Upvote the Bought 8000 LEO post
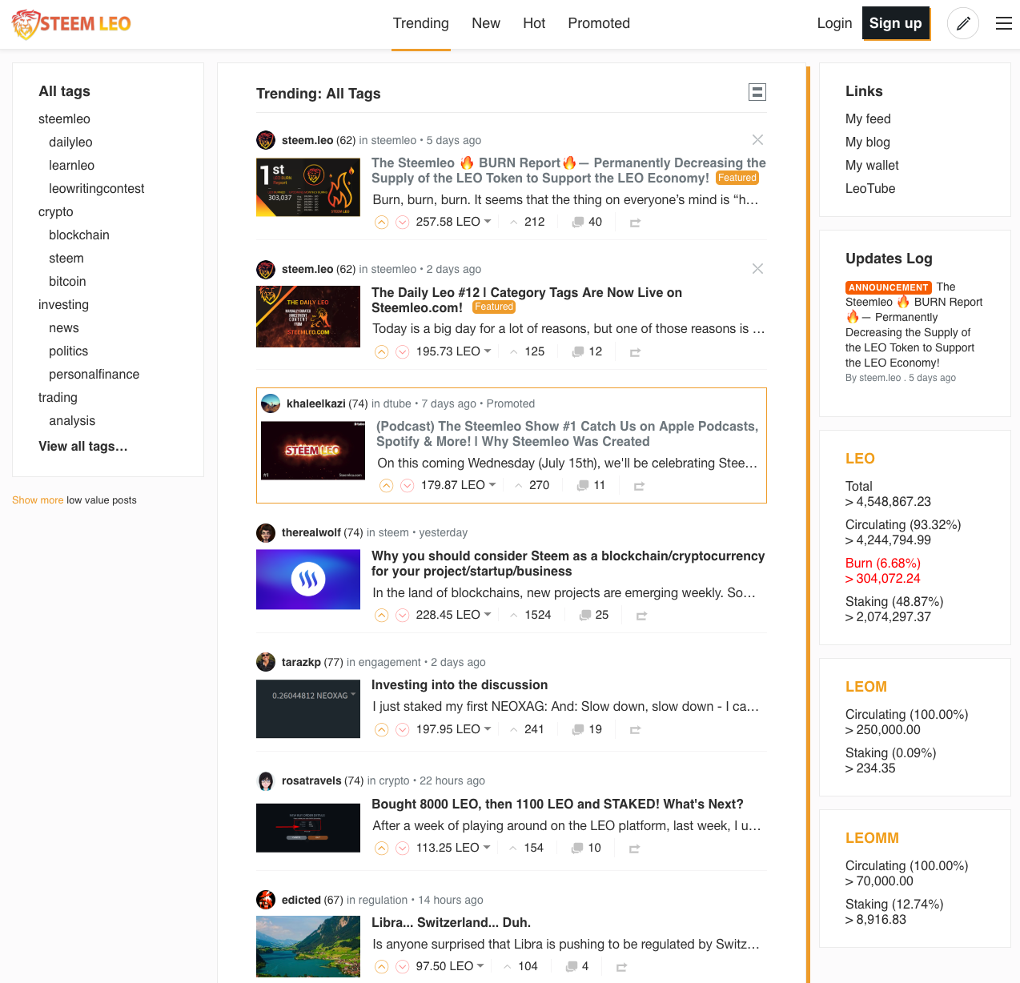This screenshot has height=983, width=1020. click(382, 849)
